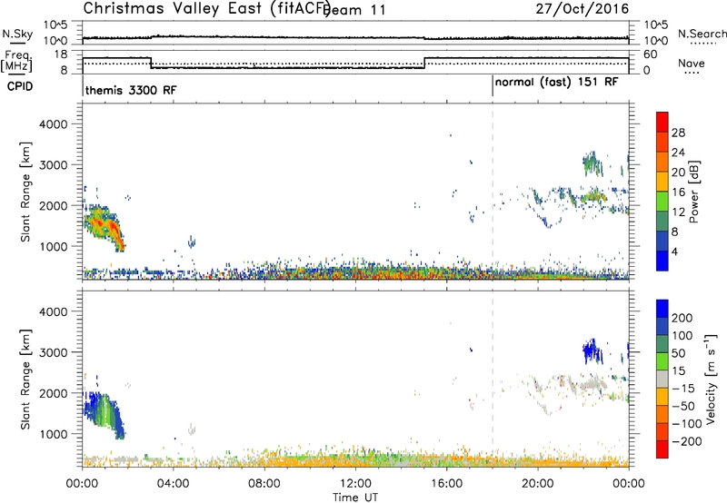The image size is (727, 503).
Task: Click the 'Nave' legend label
Action: [x=692, y=64]
